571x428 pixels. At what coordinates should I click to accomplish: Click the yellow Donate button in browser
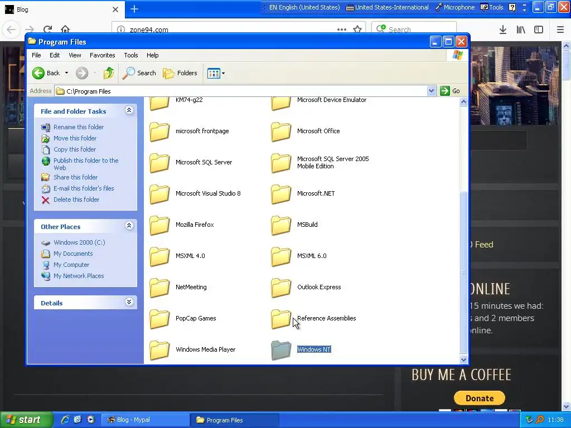click(x=479, y=398)
